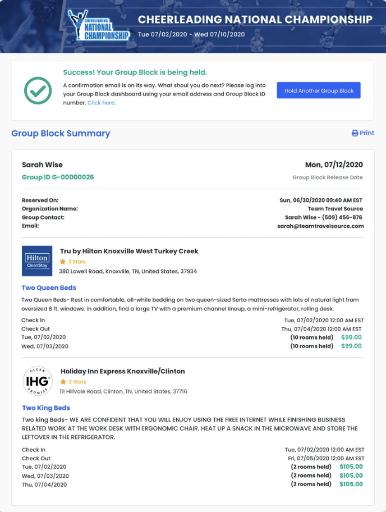Viewport: 386px width, 512px height.
Task: Click the $105.00 rate for Thu, 07/04/2020
Action: [351, 484]
